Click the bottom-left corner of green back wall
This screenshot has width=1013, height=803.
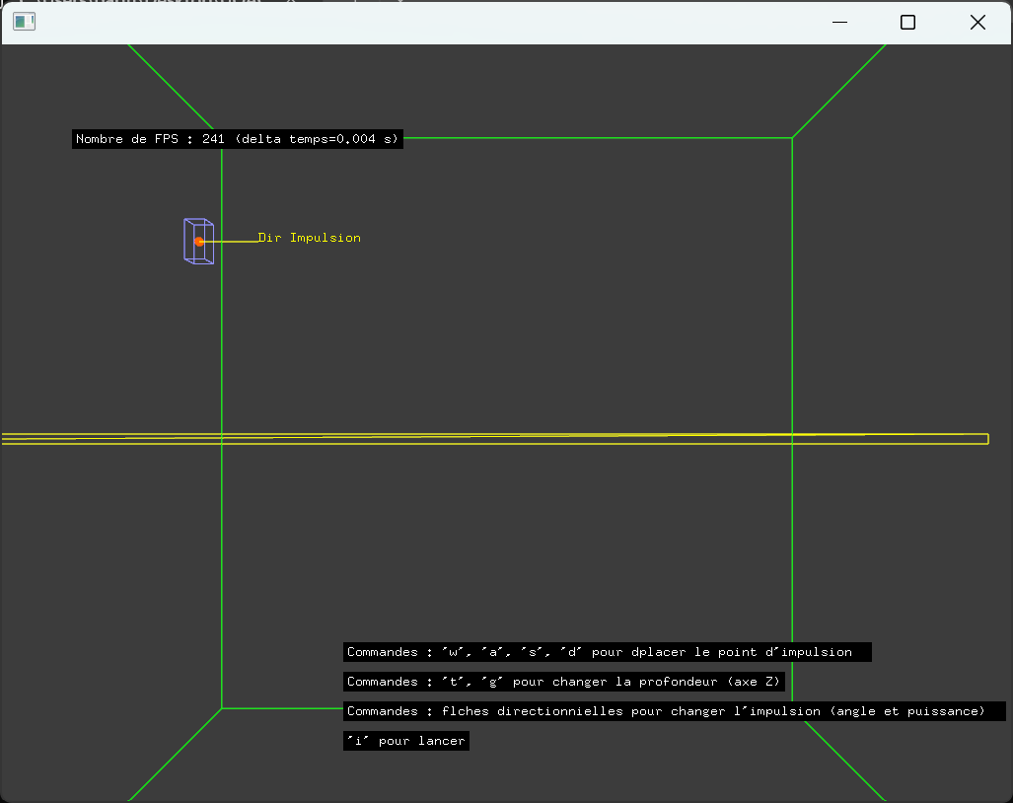(x=222, y=708)
